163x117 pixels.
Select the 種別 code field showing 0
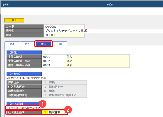[x=46, y=35]
